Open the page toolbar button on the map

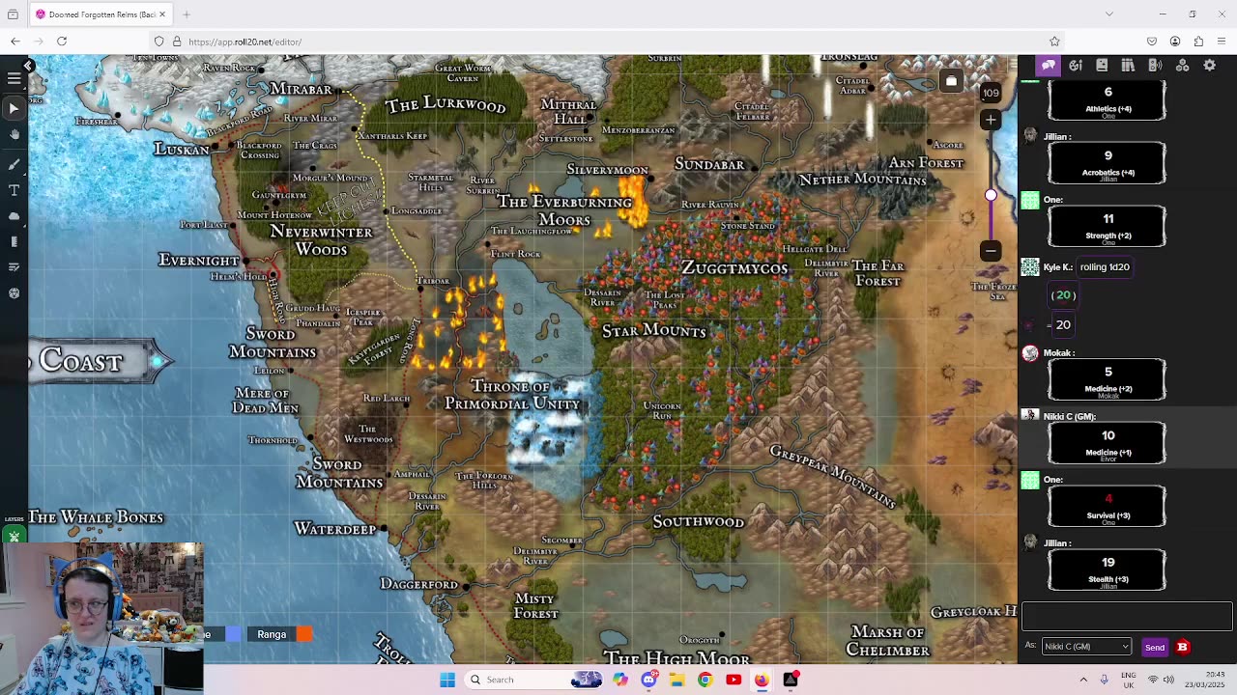(x=951, y=81)
